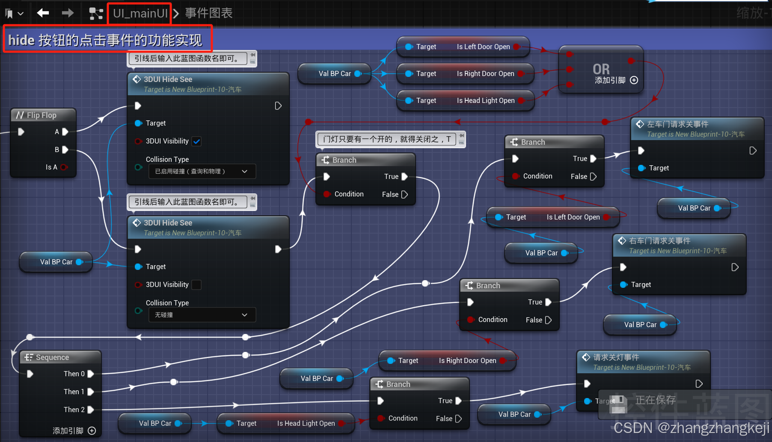772x442 pixels.
Task: Click the back navigation arrow
Action: (43, 13)
